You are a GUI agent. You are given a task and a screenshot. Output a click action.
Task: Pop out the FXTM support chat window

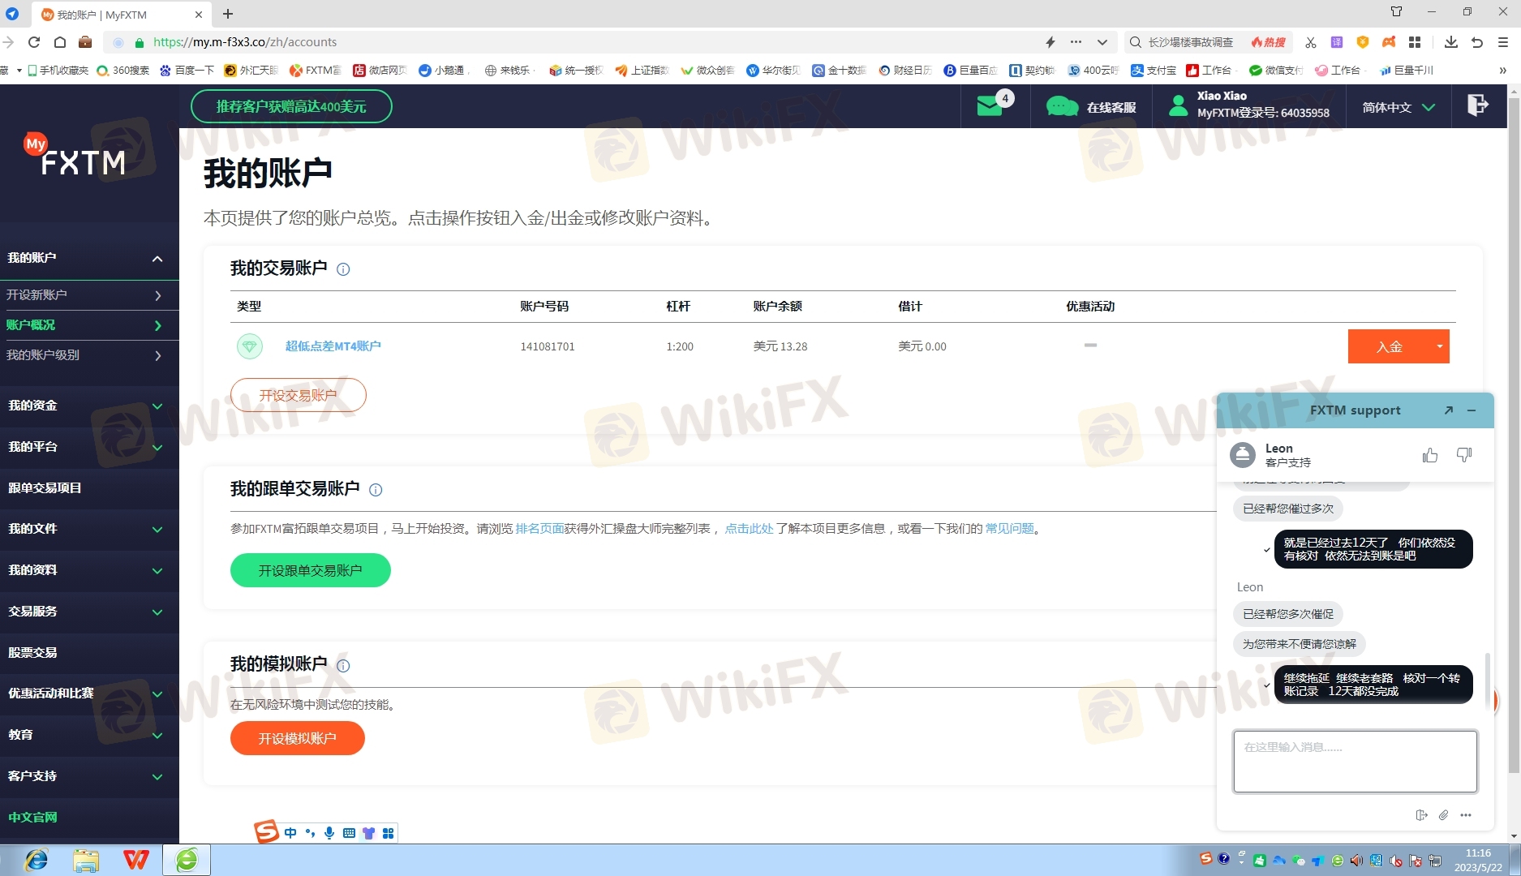coord(1449,410)
